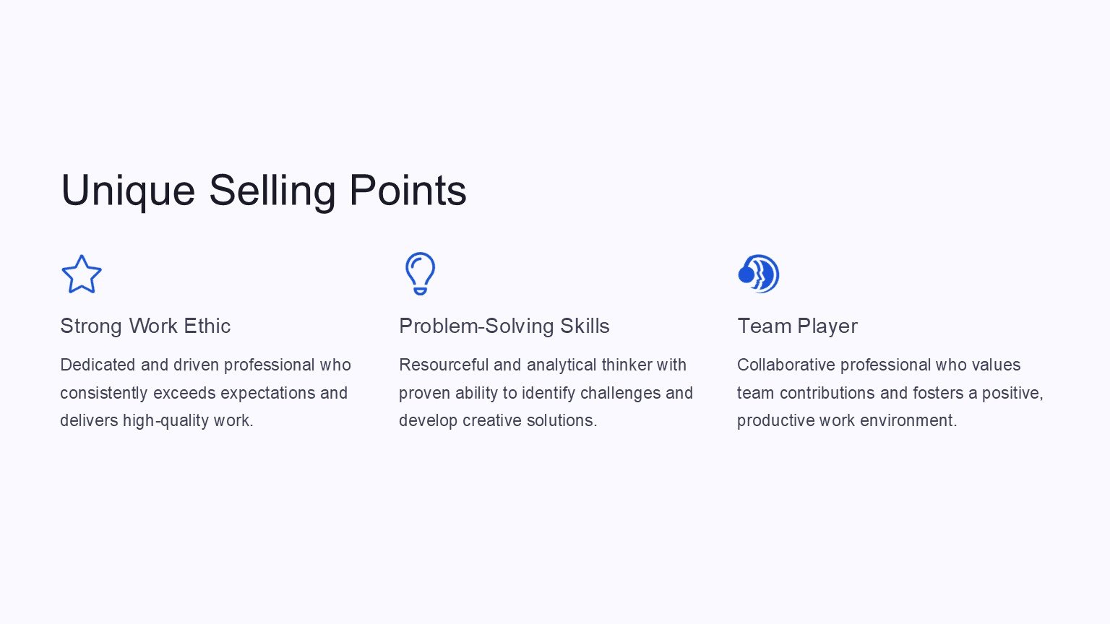Click the word 'Skills' in the middle heading
This screenshot has height=624, width=1110.
click(x=585, y=326)
